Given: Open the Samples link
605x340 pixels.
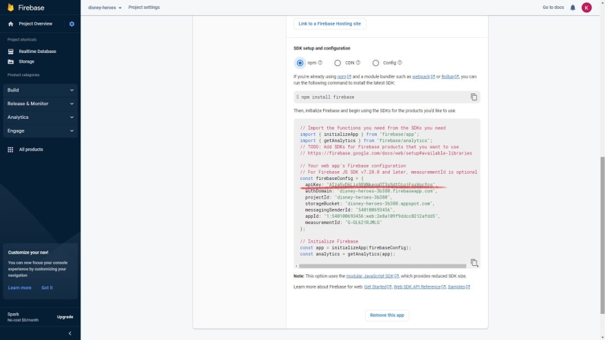Looking at the screenshot, I should 459,287.
